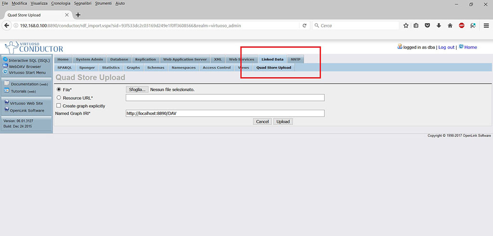Select the Resource URL radio button
493x236 pixels.
(58, 98)
